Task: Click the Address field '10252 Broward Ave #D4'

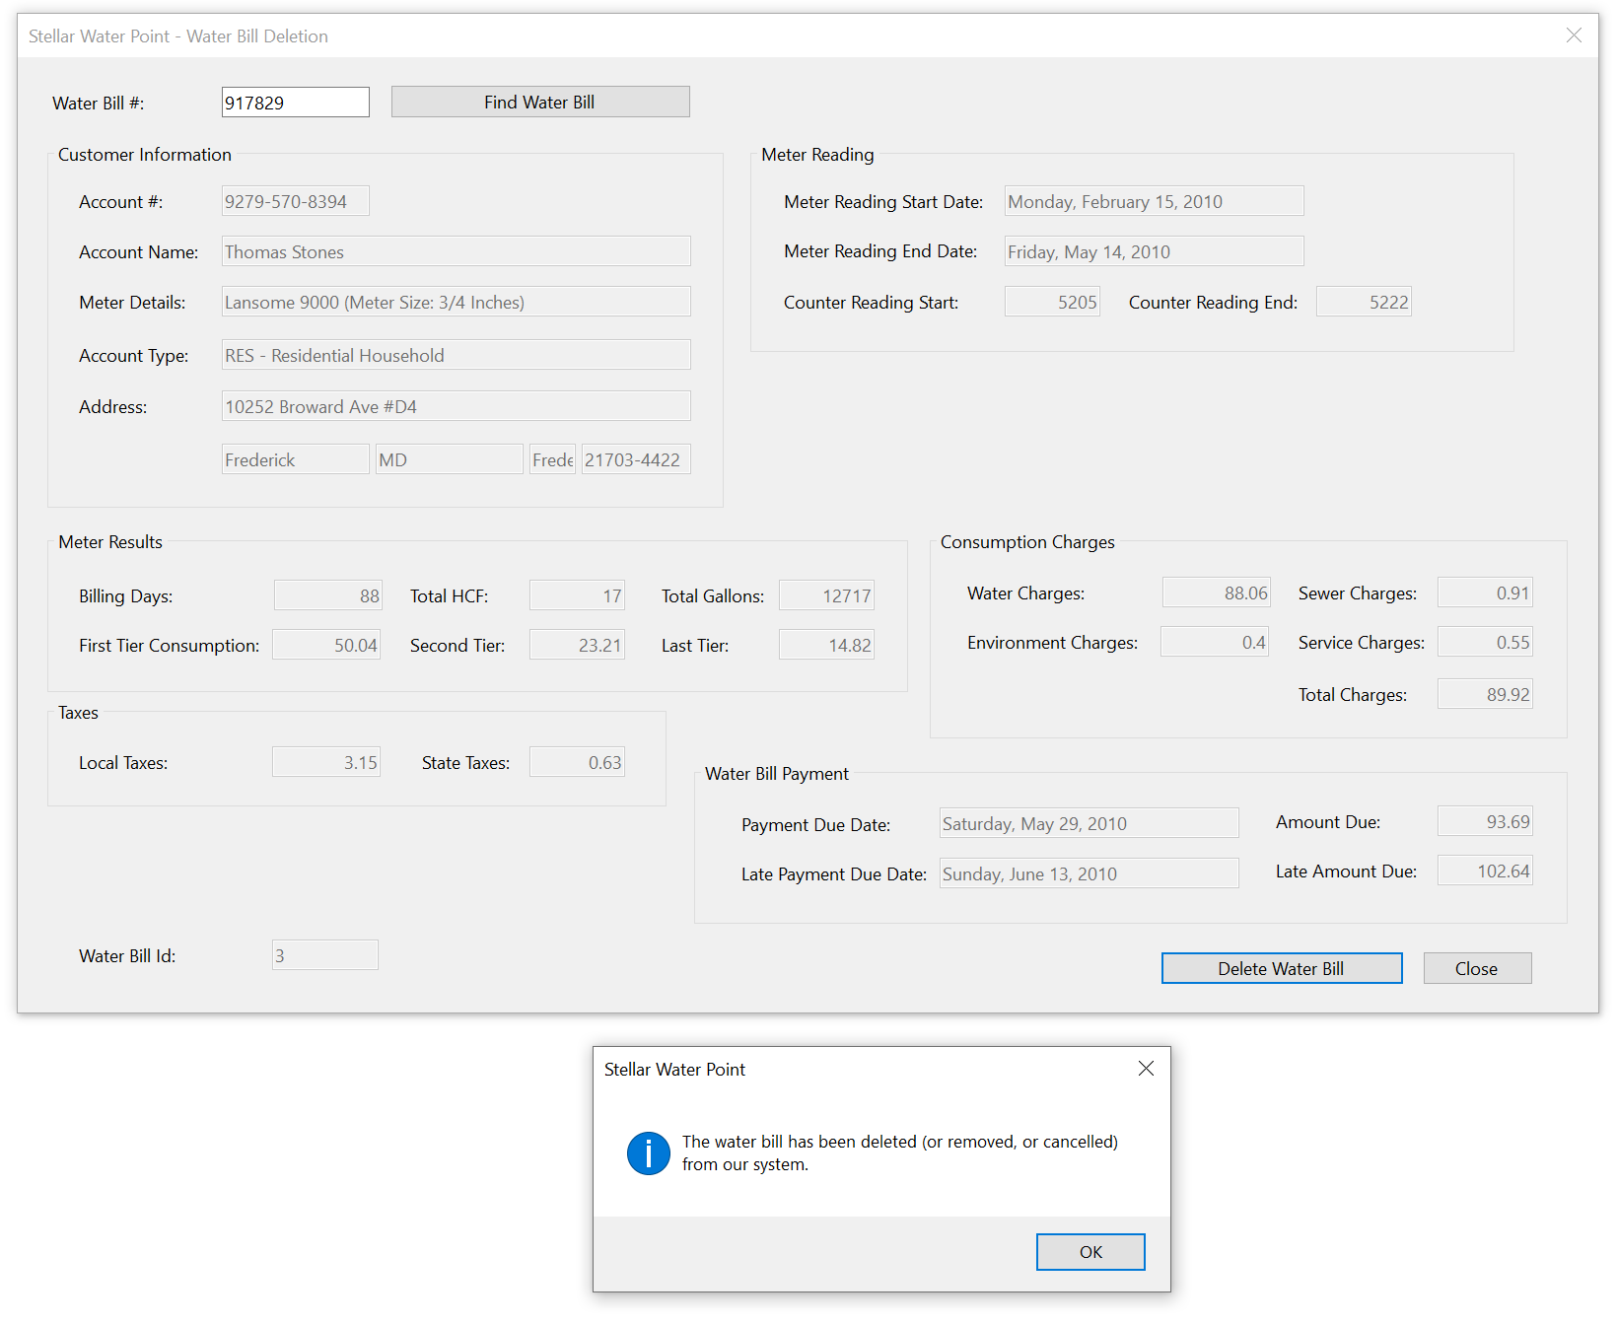Action: (x=457, y=406)
